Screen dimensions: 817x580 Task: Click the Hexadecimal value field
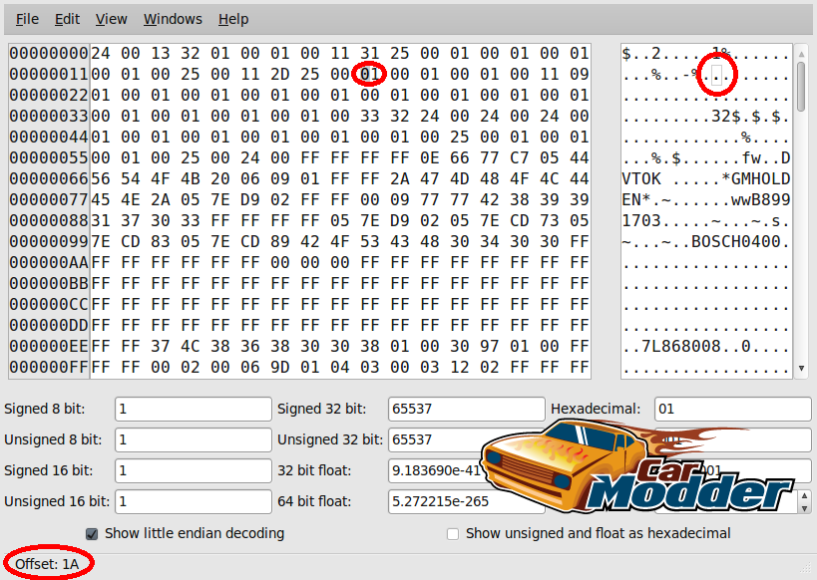click(x=732, y=409)
